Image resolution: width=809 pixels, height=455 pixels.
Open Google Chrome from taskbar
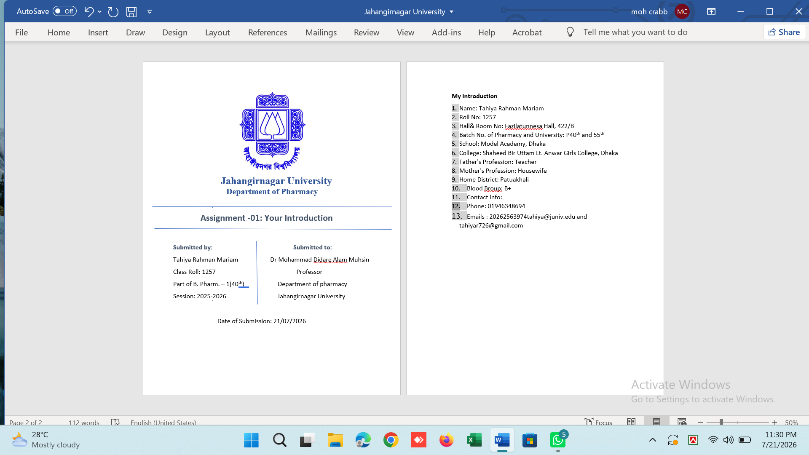coord(391,440)
